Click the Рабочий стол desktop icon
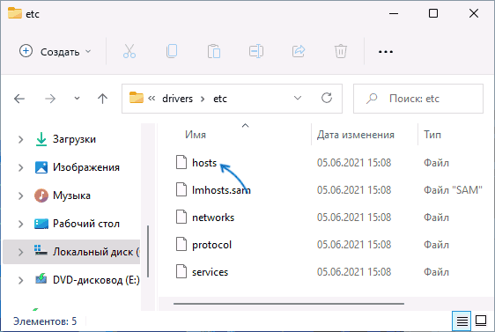Screen dimensions: 495x332 tap(41, 224)
